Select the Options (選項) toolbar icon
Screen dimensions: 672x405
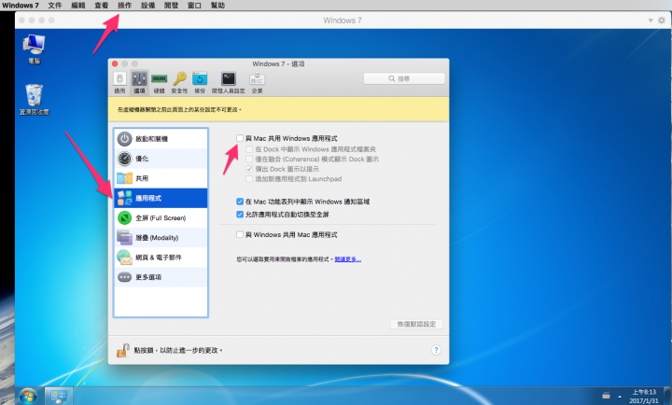coord(139,82)
